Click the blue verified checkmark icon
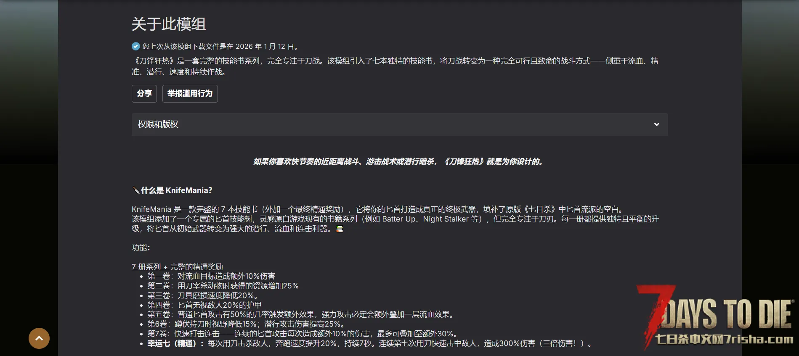 [136, 46]
